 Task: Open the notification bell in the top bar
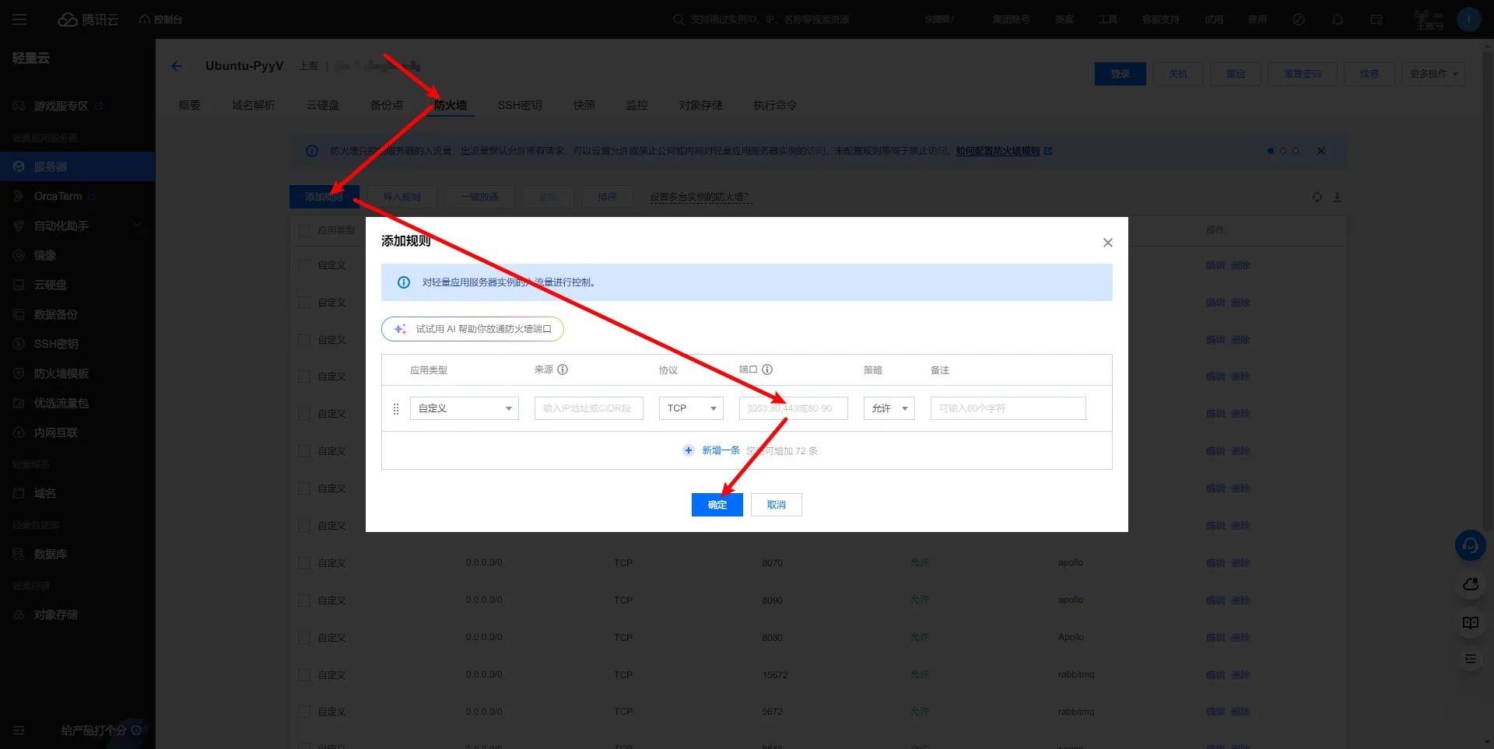[x=1338, y=19]
